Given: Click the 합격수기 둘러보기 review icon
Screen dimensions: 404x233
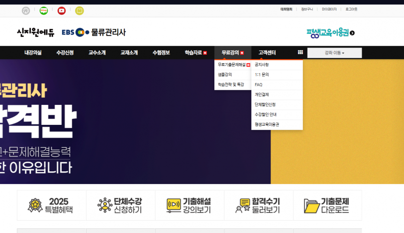Looking at the screenshot, I should [243, 205].
